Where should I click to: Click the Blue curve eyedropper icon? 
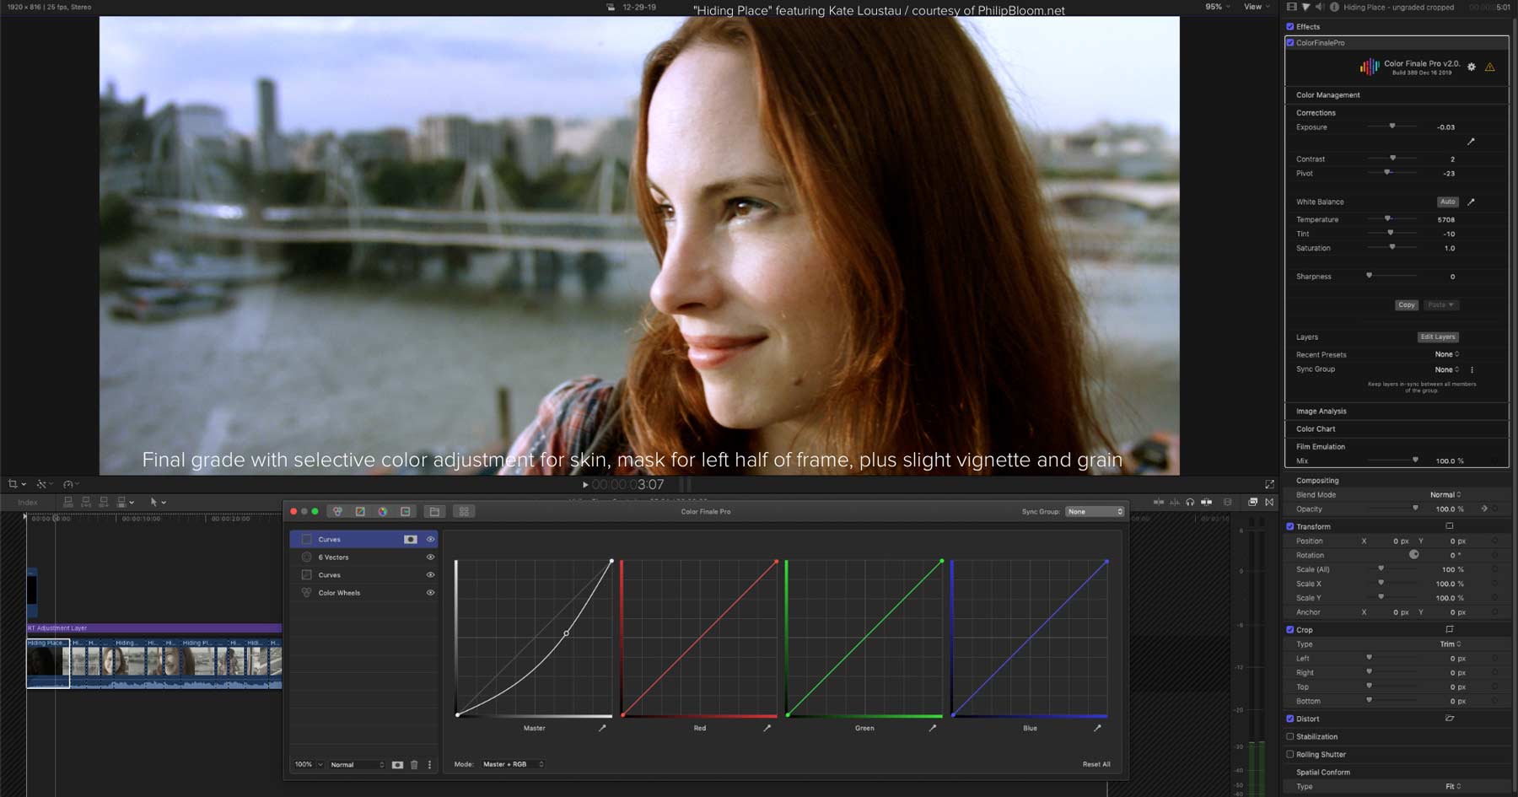click(x=1097, y=728)
